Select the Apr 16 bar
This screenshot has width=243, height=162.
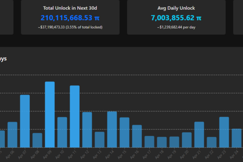coord(137,136)
